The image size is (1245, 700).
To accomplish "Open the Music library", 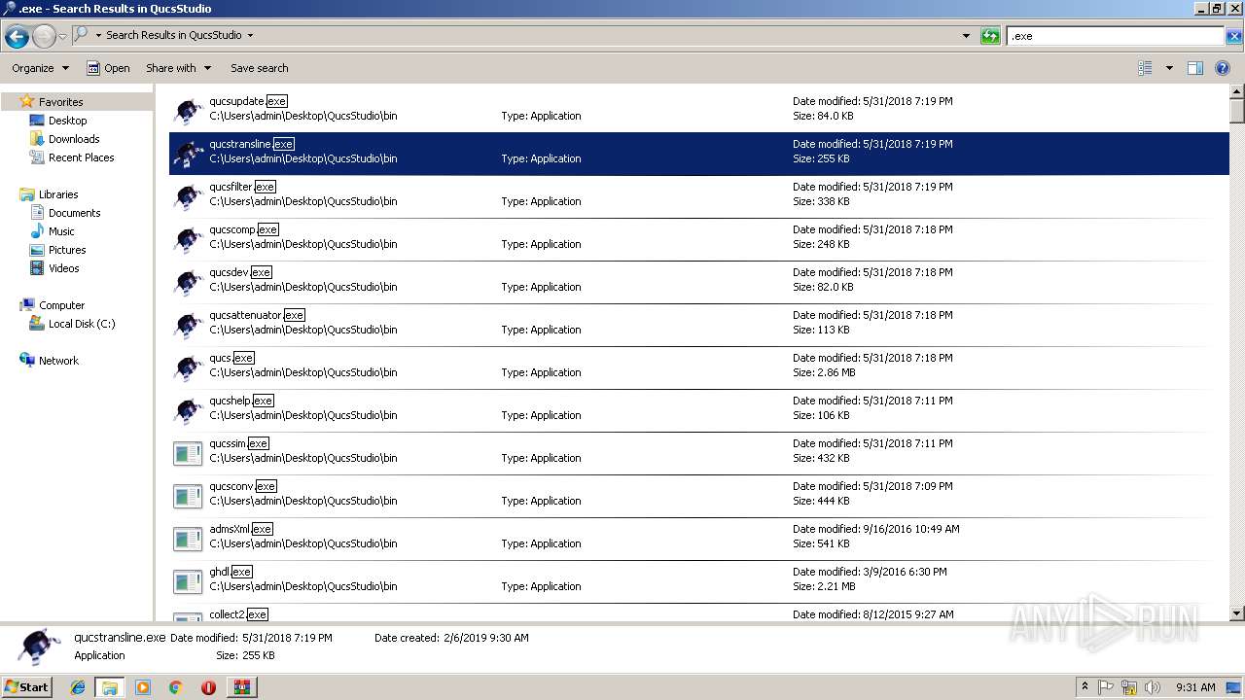I will pyautogui.click(x=61, y=231).
